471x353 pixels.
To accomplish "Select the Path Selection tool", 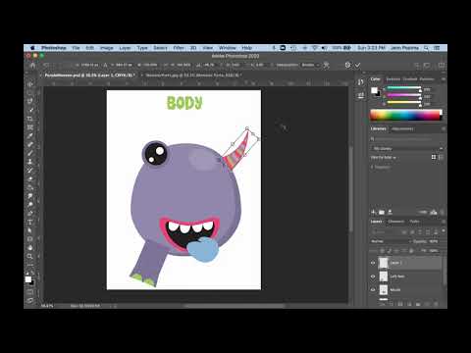I will pos(30,230).
